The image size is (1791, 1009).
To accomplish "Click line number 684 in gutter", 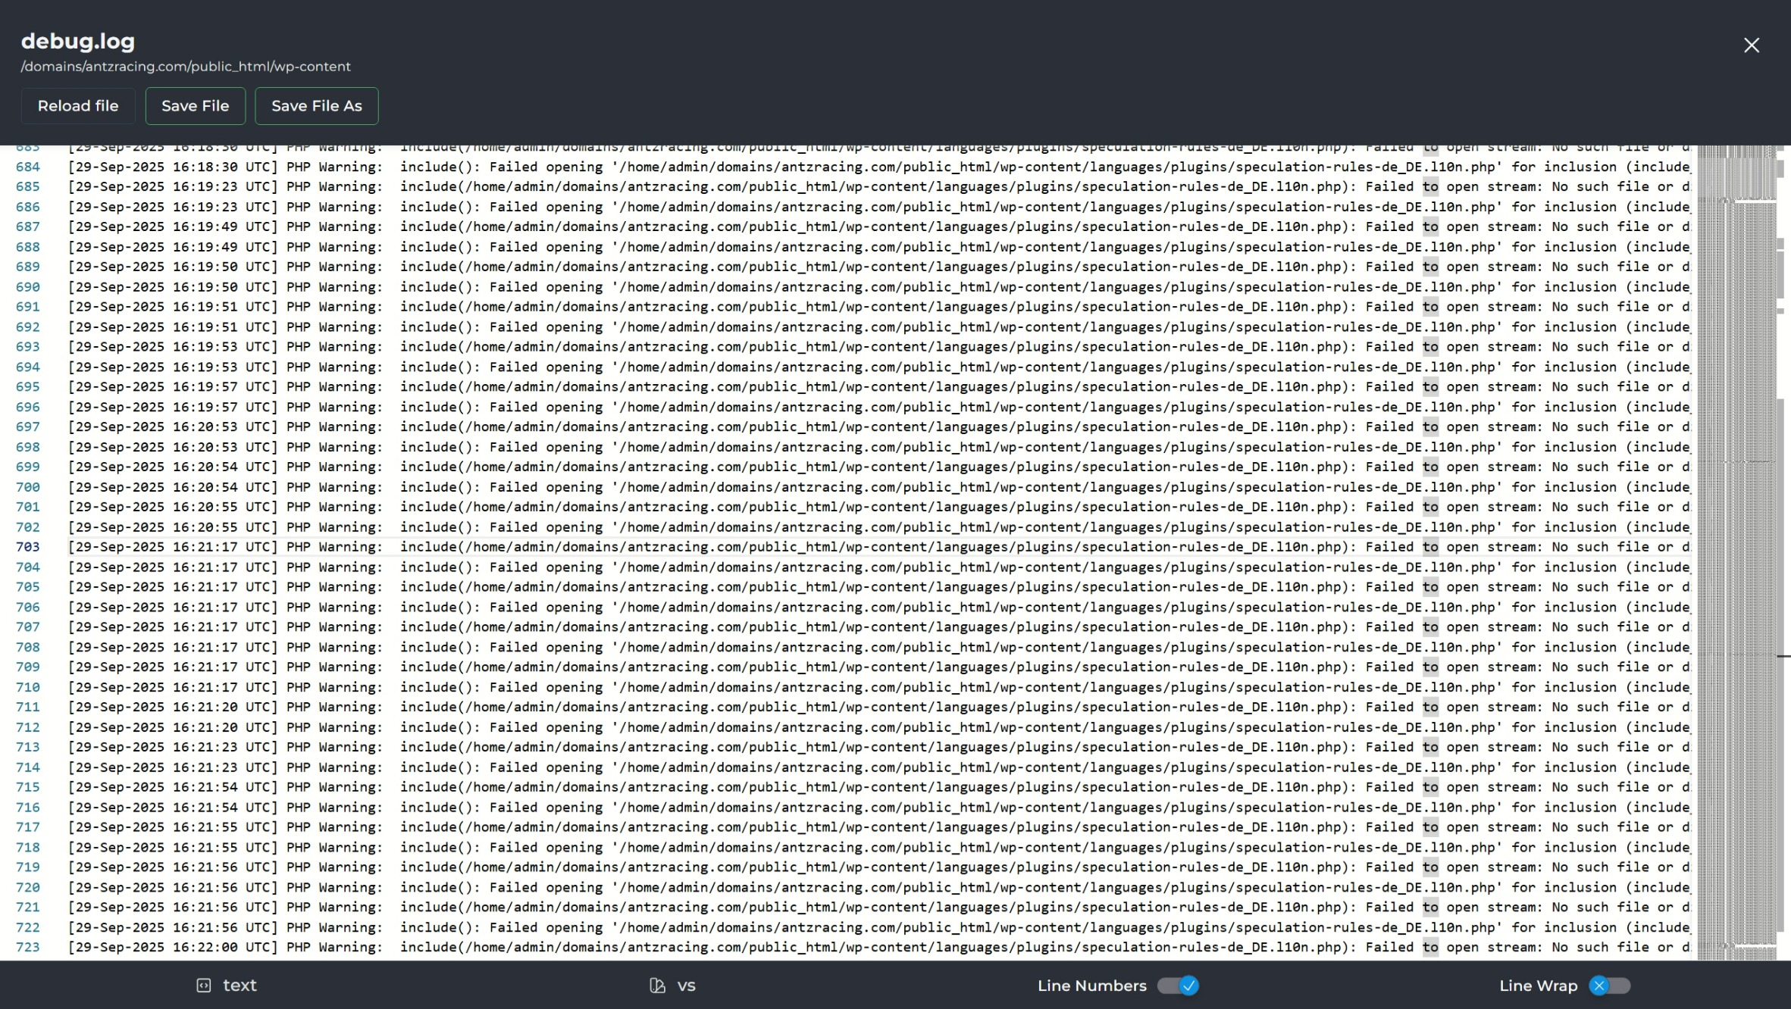I will pyautogui.click(x=27, y=167).
